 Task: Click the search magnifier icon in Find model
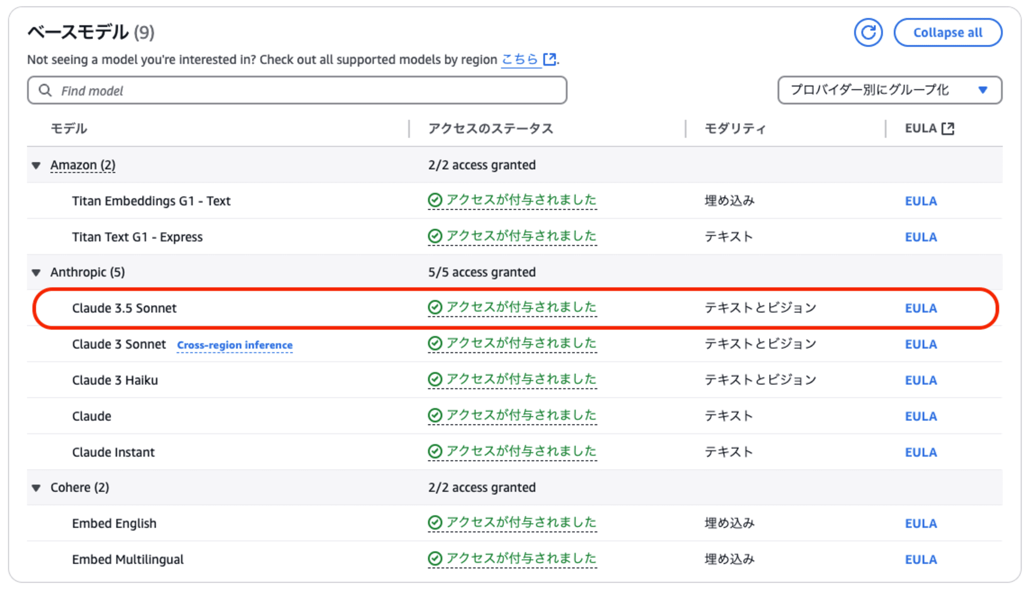45,90
